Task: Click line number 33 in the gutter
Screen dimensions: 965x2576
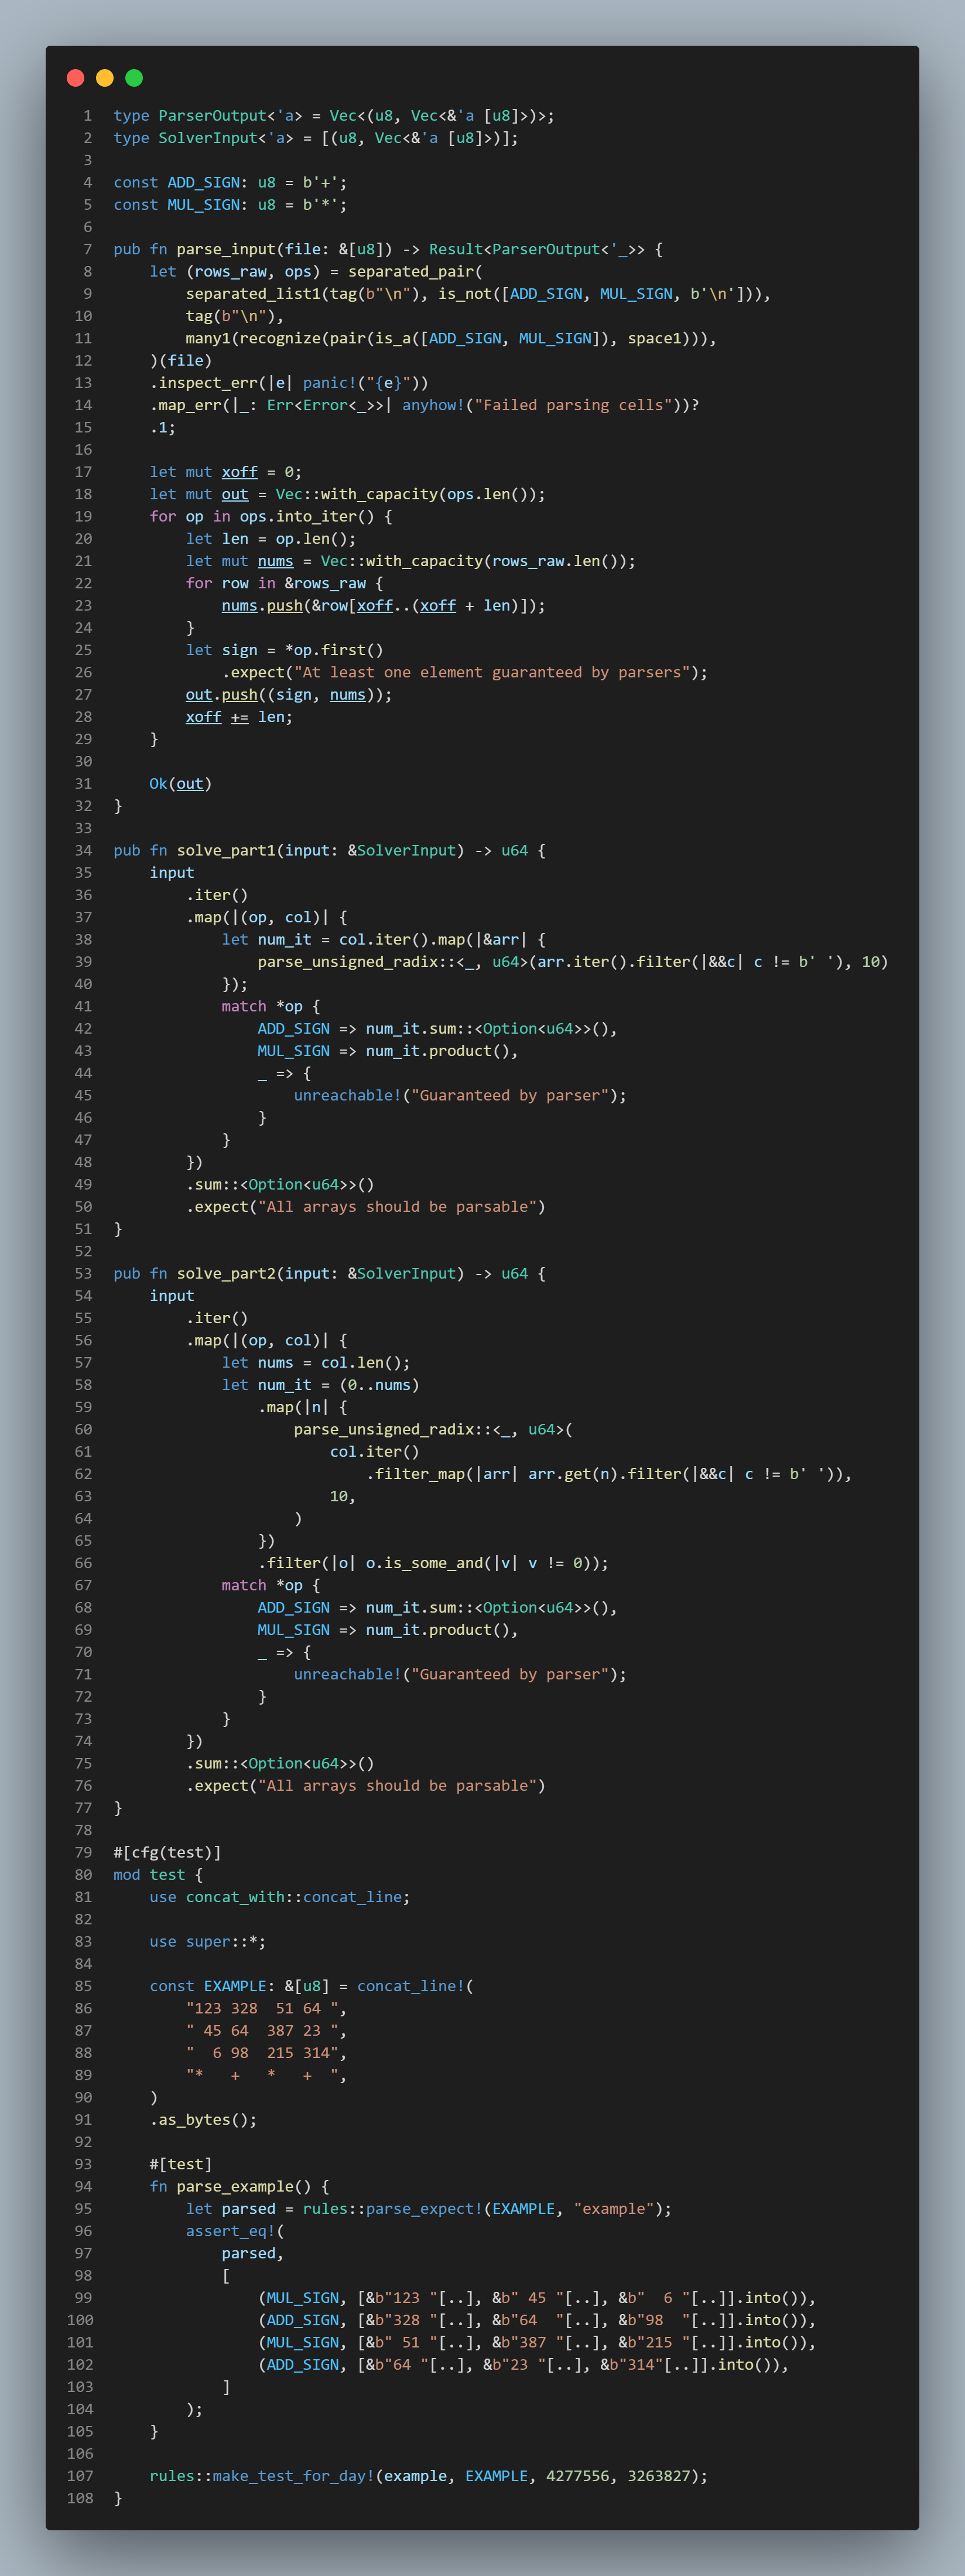Action: tap(83, 828)
